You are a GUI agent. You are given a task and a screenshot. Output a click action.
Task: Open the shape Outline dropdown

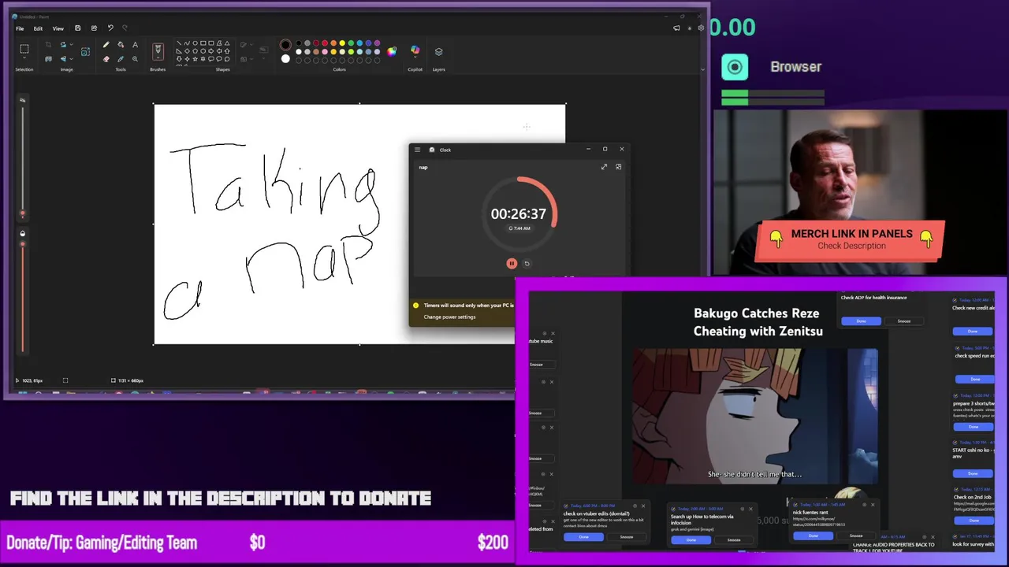pyautogui.click(x=251, y=44)
